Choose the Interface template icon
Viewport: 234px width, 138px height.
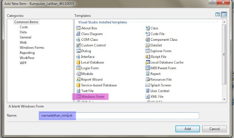[x=78, y=56]
